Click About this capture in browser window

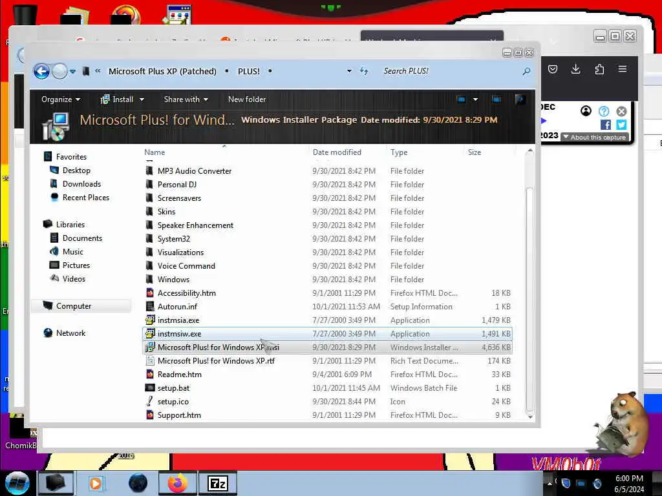click(595, 138)
